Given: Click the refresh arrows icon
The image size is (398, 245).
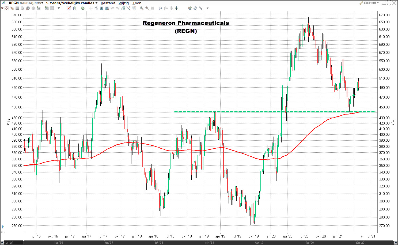Looking at the screenshot, I should [195, 8].
